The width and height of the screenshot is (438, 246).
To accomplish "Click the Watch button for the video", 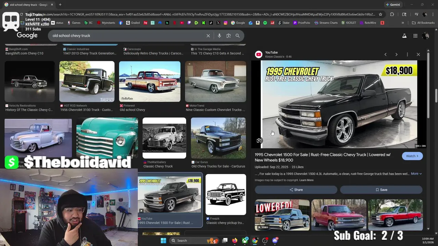I will (x=412, y=156).
